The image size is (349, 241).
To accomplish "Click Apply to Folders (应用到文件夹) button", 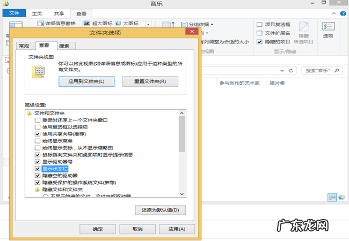I will [86, 81].
